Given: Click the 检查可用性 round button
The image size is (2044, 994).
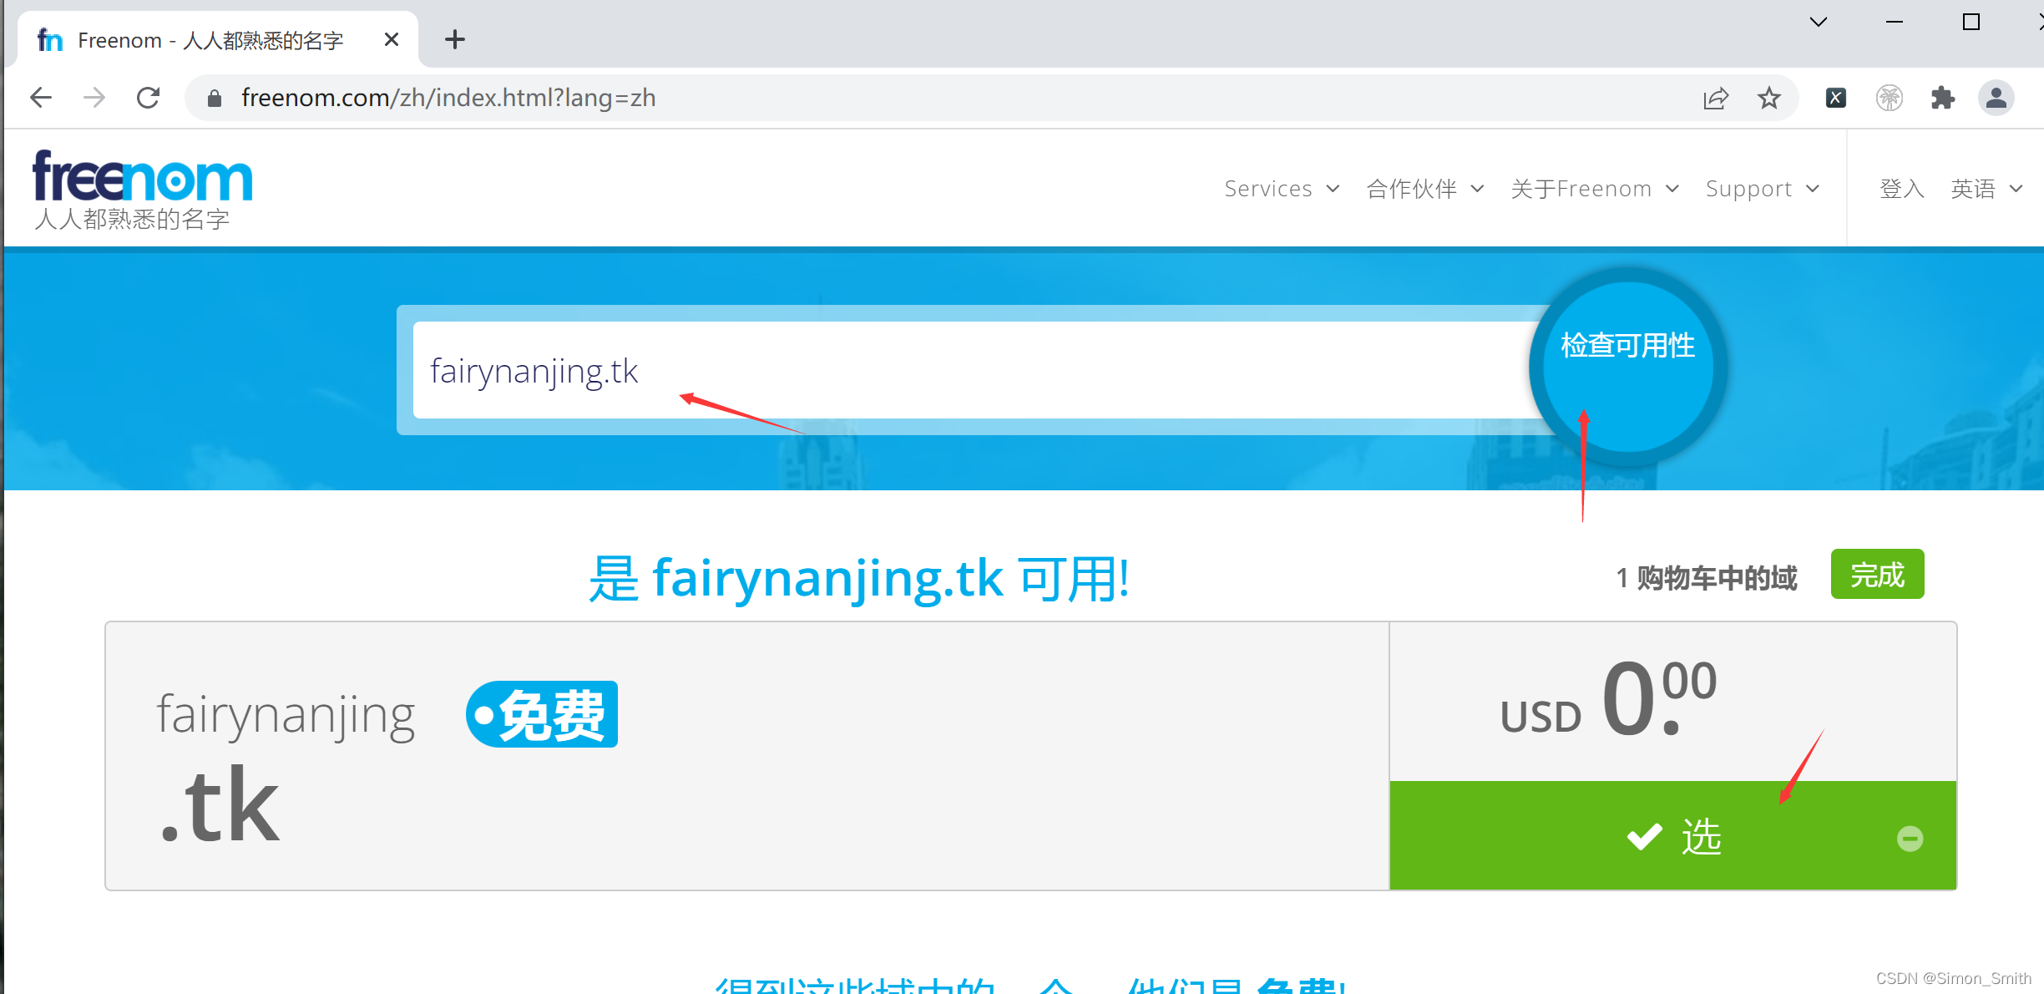Looking at the screenshot, I should click(x=1628, y=368).
